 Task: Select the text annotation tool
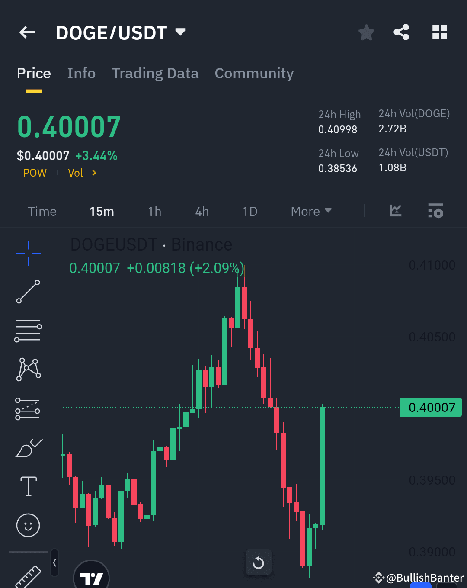(x=28, y=485)
